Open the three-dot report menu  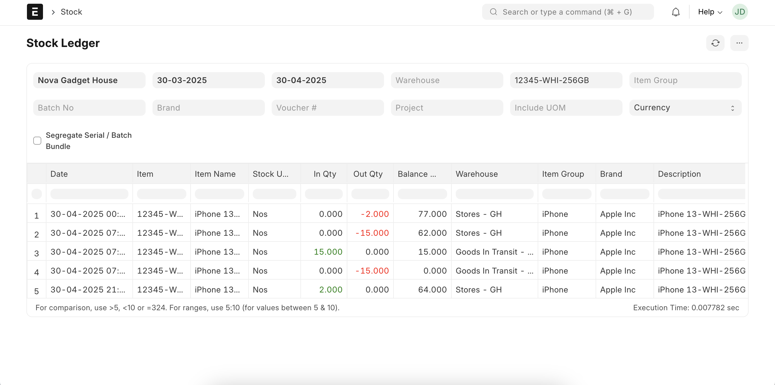pos(739,43)
